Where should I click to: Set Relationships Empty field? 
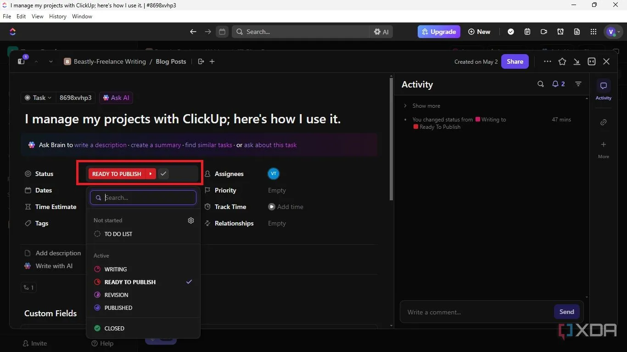[x=277, y=223]
